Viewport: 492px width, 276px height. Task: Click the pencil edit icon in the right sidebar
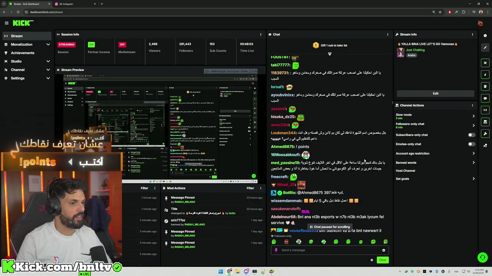[x=485, y=48]
